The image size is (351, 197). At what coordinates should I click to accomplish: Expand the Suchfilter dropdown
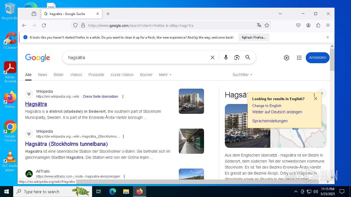click(x=242, y=75)
